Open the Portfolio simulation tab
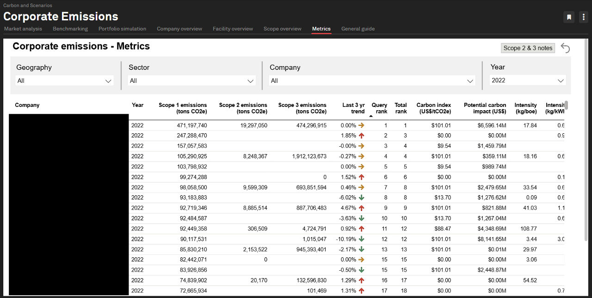 122,29
